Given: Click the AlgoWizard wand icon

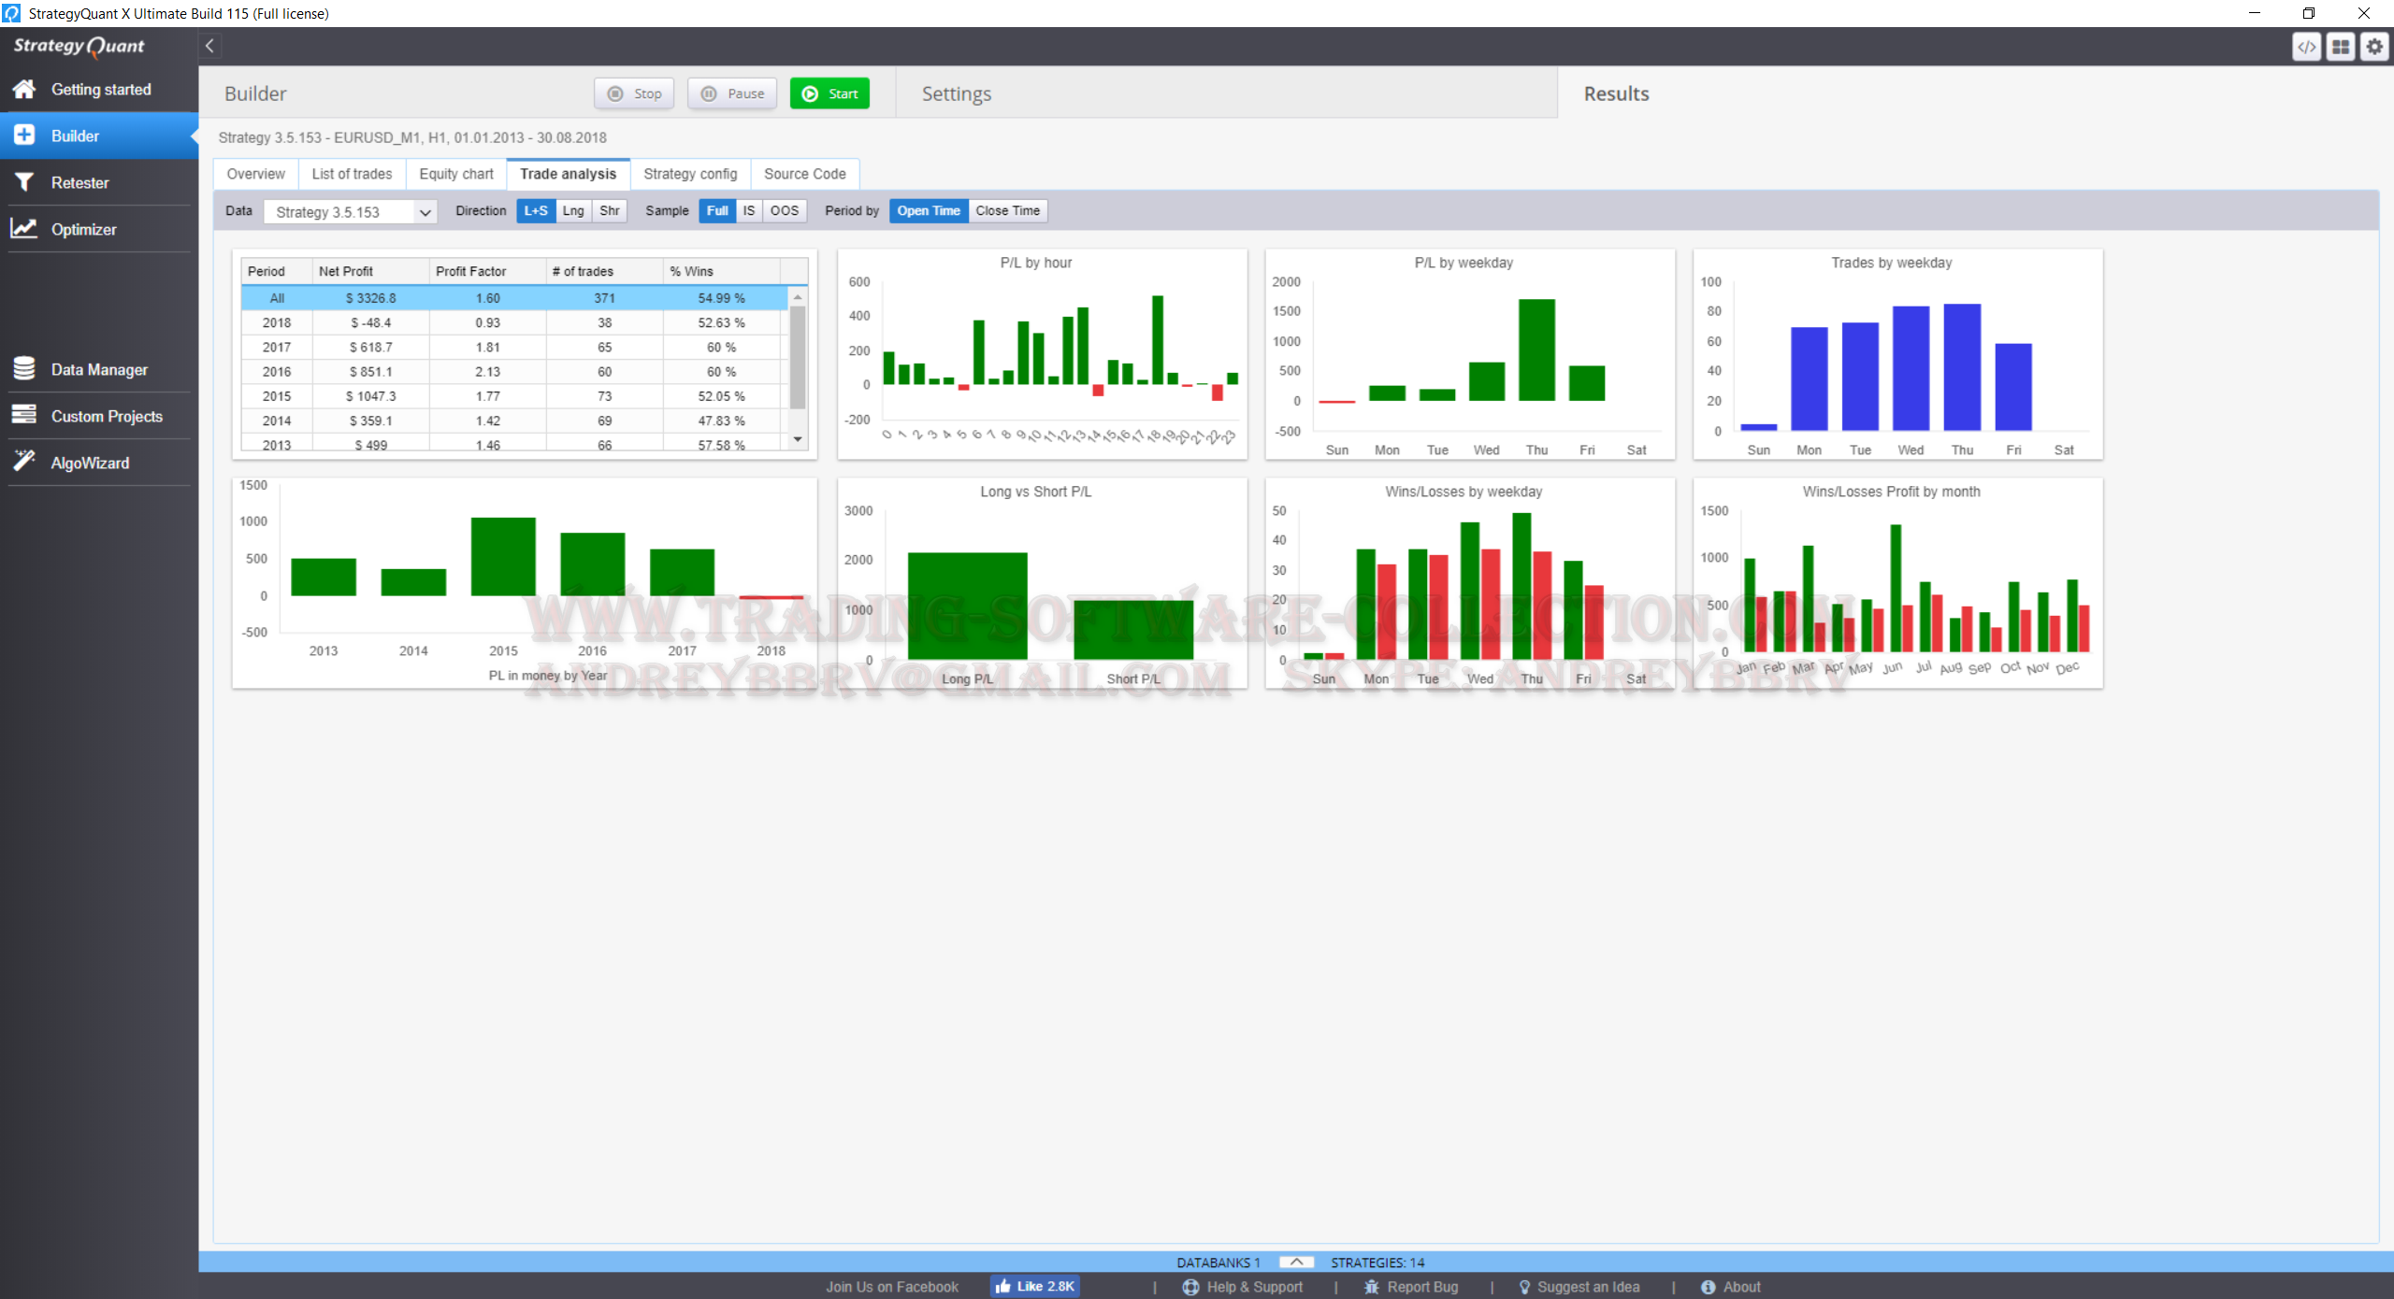Looking at the screenshot, I should [24, 461].
